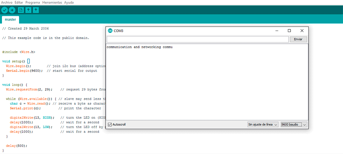Open the Archivo menu
343x154 pixels.
pyautogui.click(x=7, y=3)
